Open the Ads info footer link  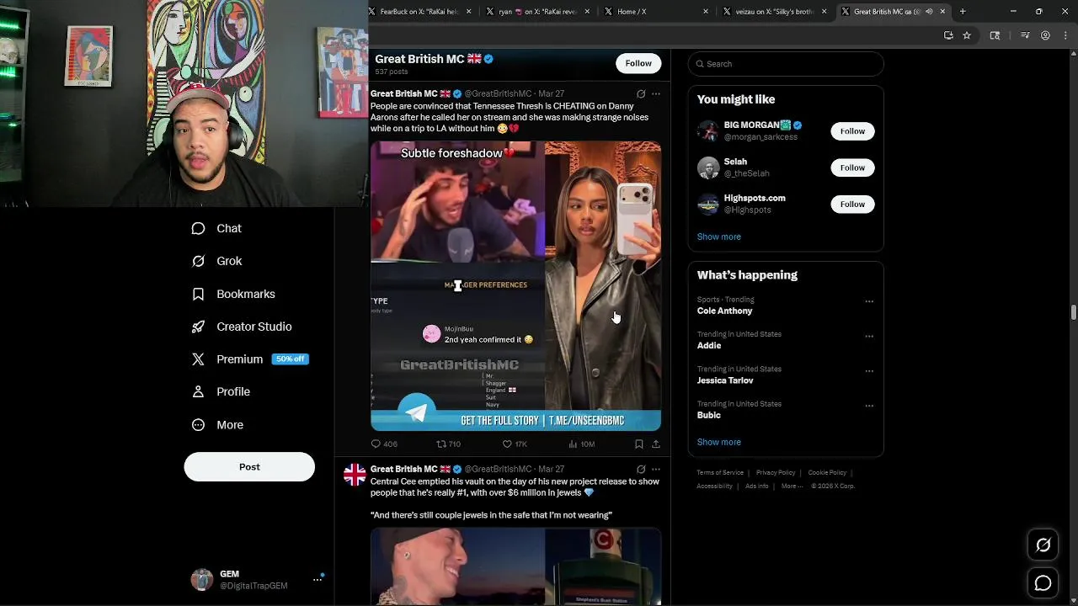click(x=757, y=486)
